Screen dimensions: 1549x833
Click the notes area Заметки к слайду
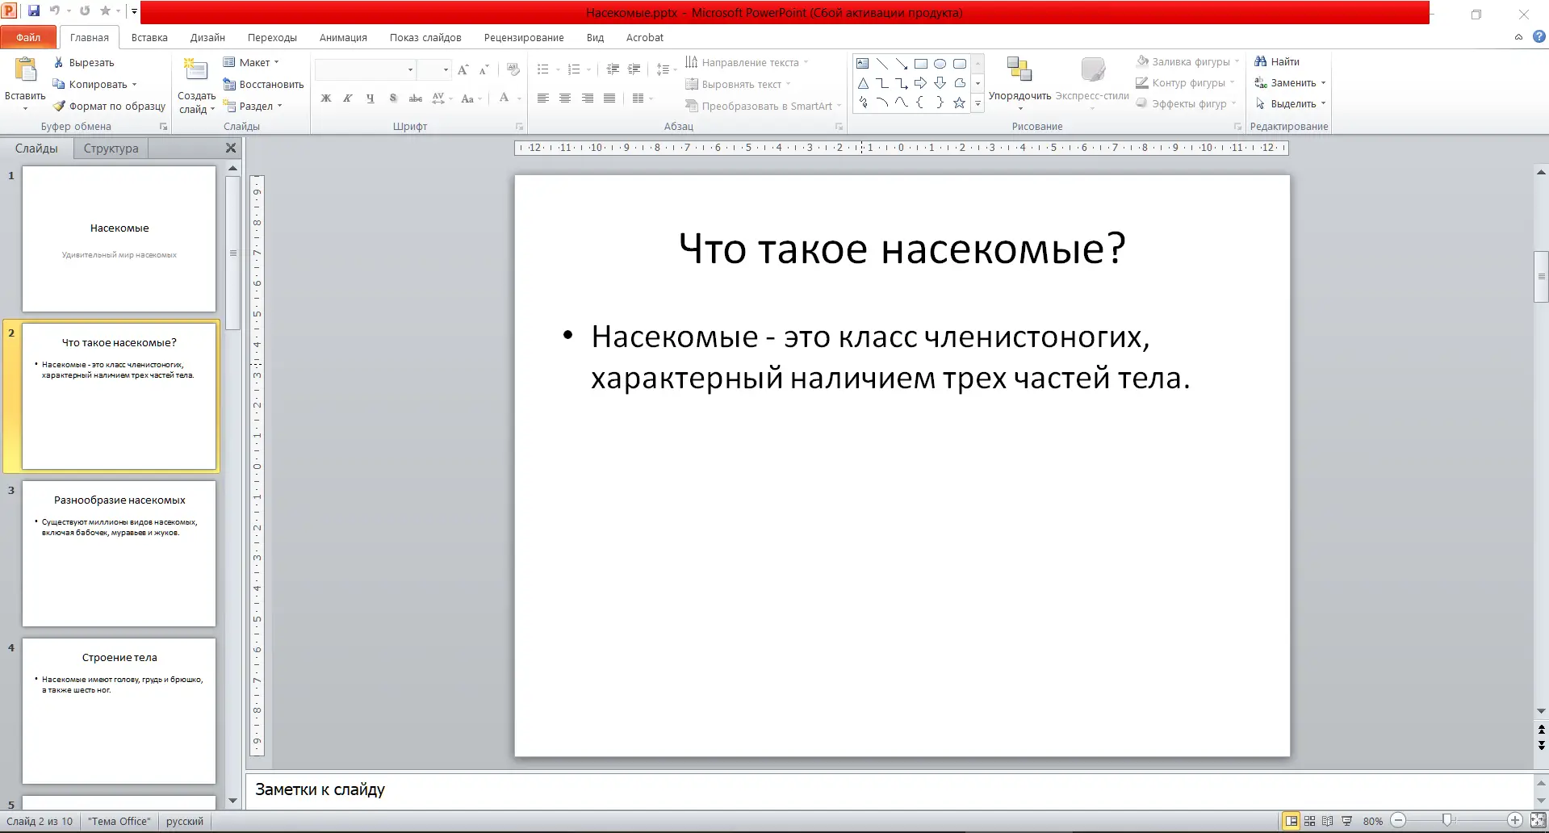click(890, 790)
